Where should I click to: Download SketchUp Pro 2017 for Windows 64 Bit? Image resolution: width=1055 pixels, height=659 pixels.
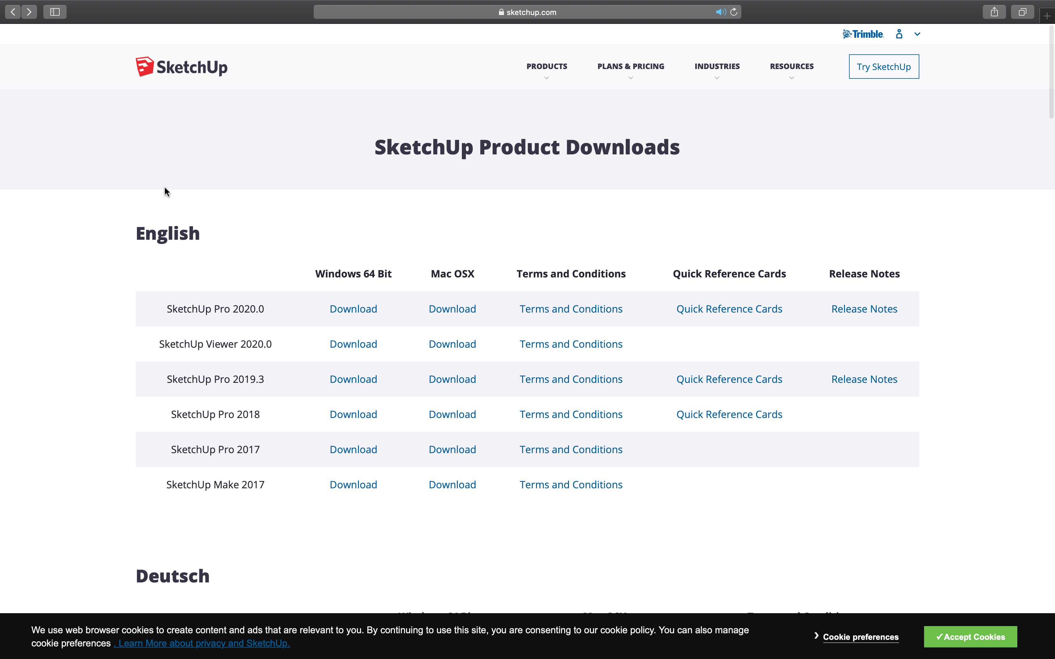(x=354, y=450)
